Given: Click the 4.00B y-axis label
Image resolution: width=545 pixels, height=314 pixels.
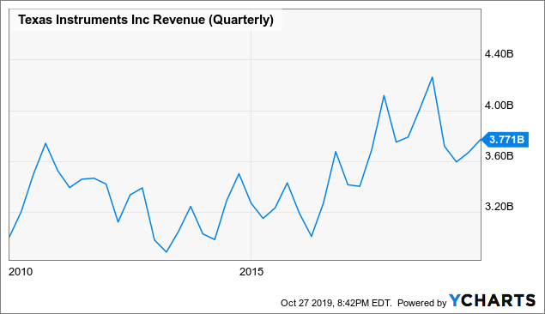Looking at the screenshot, I should (500, 106).
